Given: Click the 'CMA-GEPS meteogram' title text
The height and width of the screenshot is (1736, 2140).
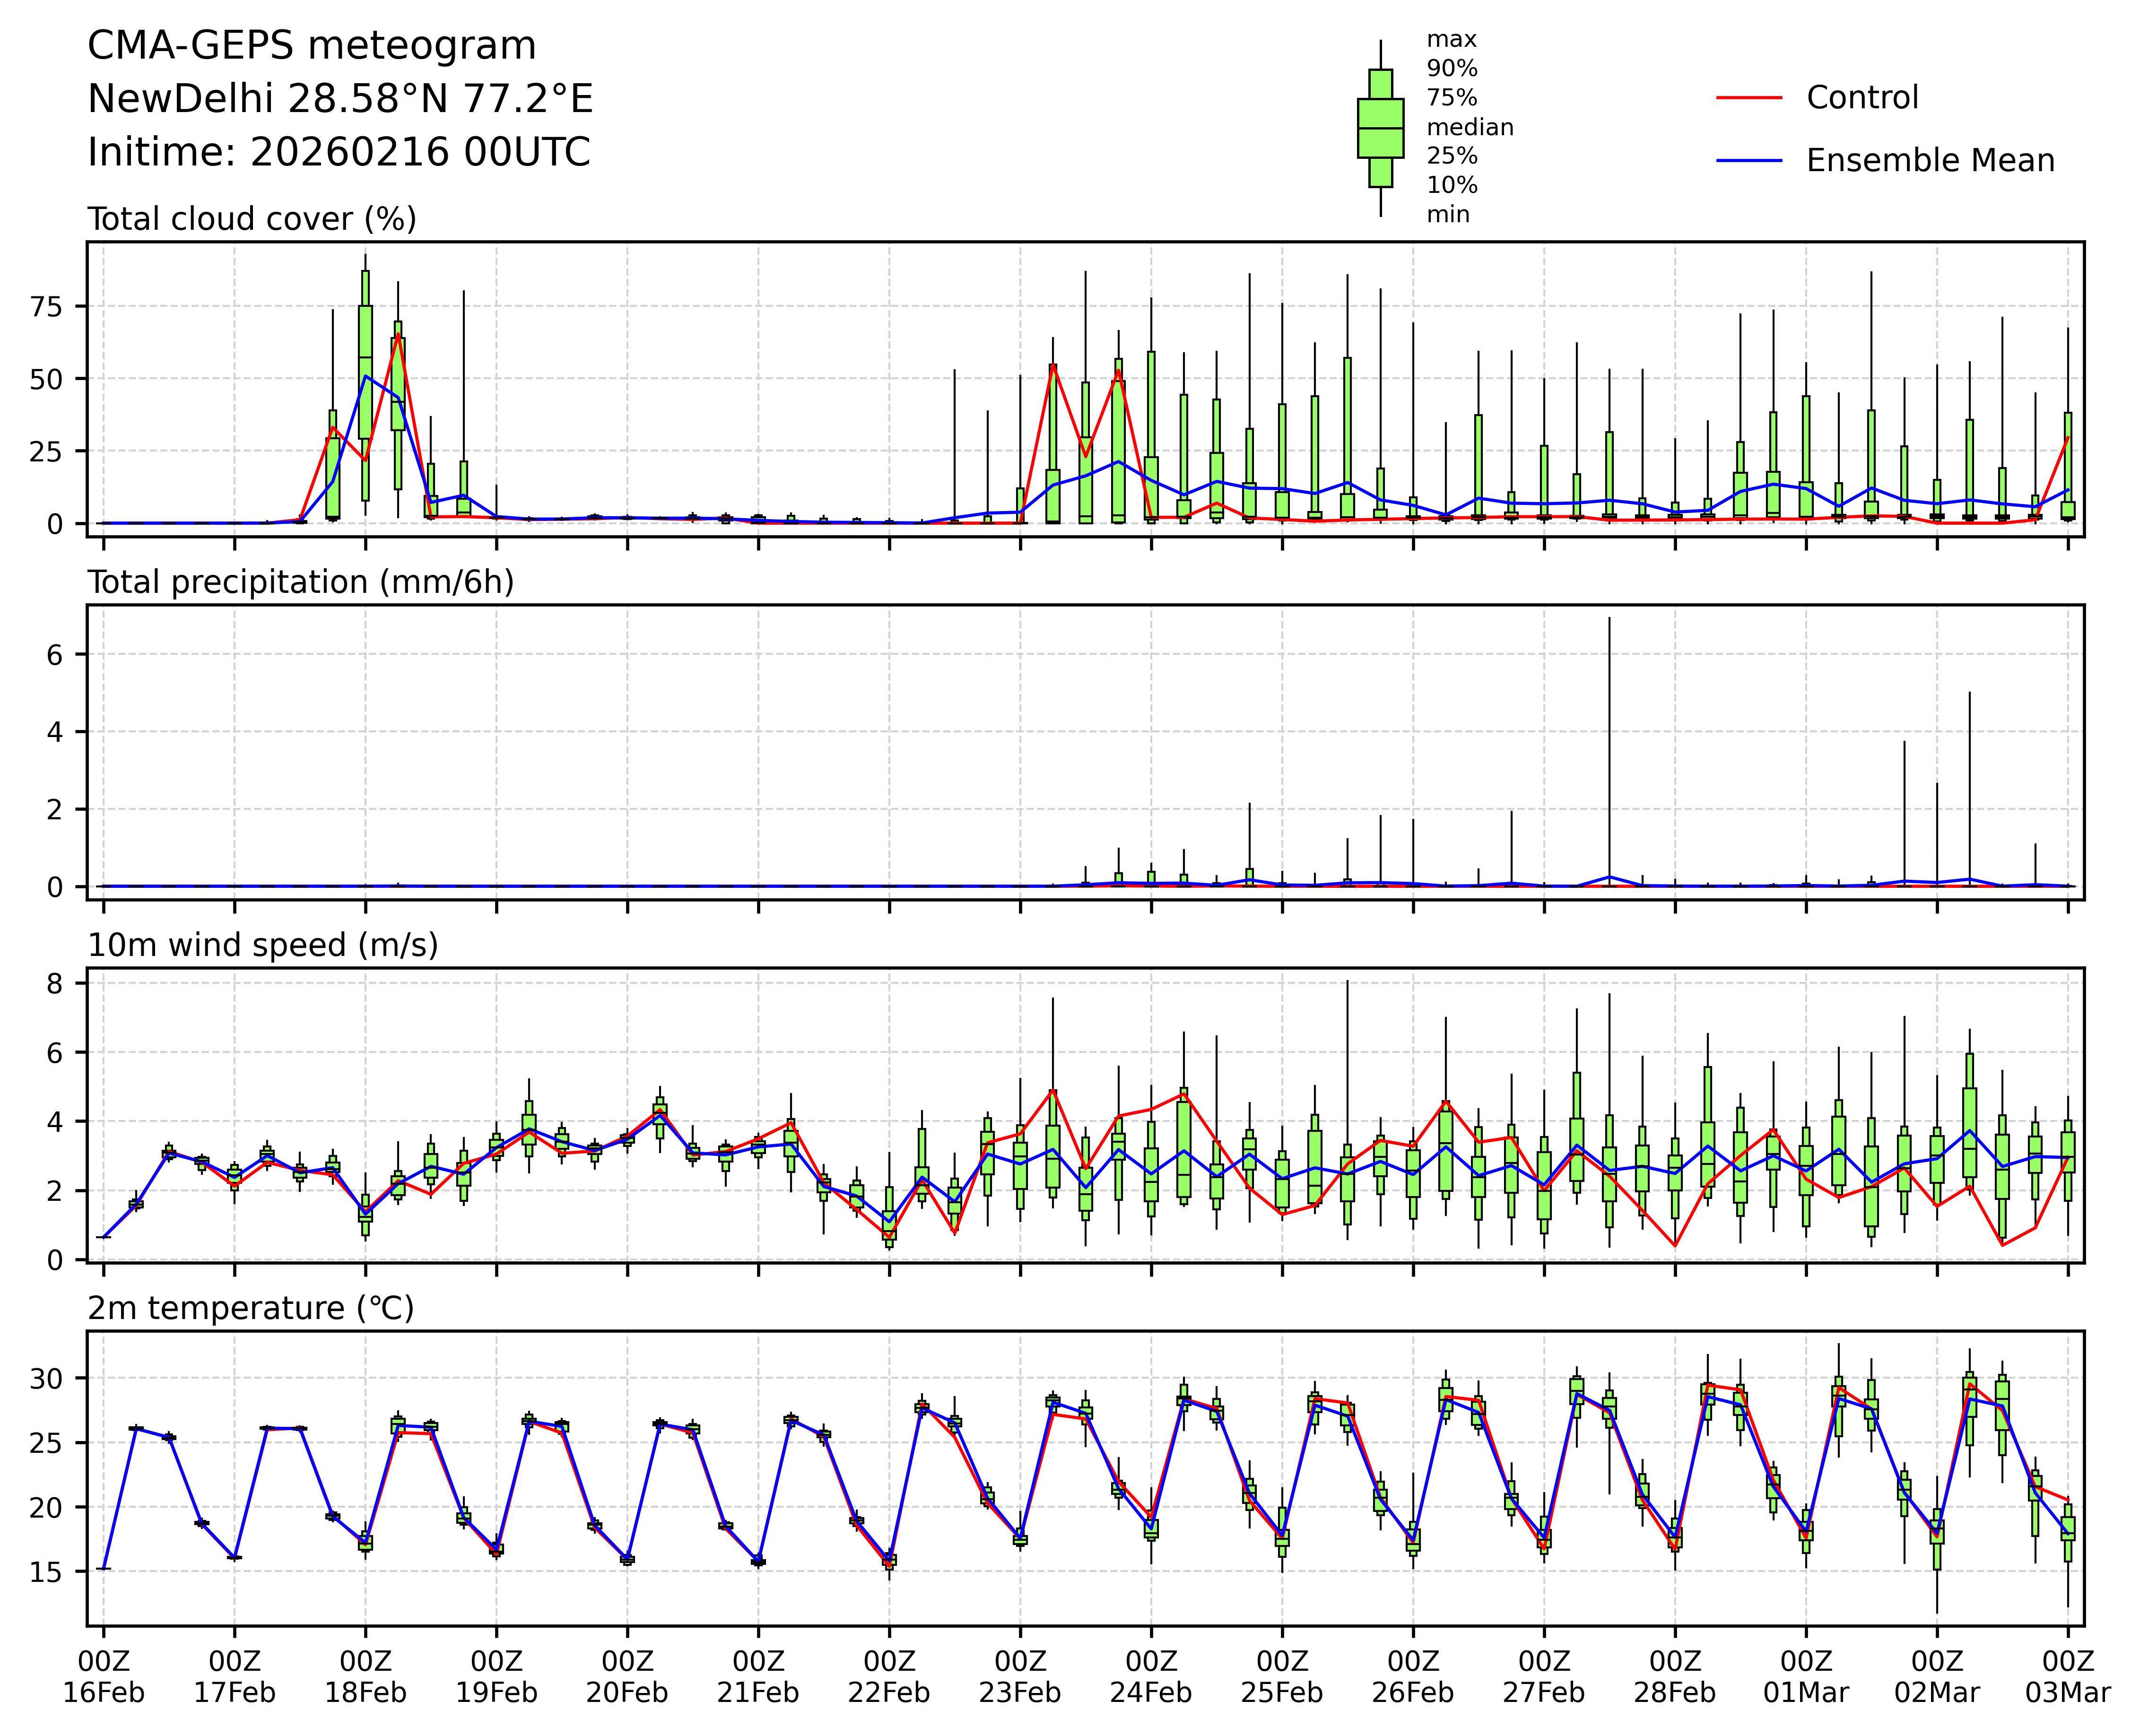Looking at the screenshot, I should [x=312, y=46].
